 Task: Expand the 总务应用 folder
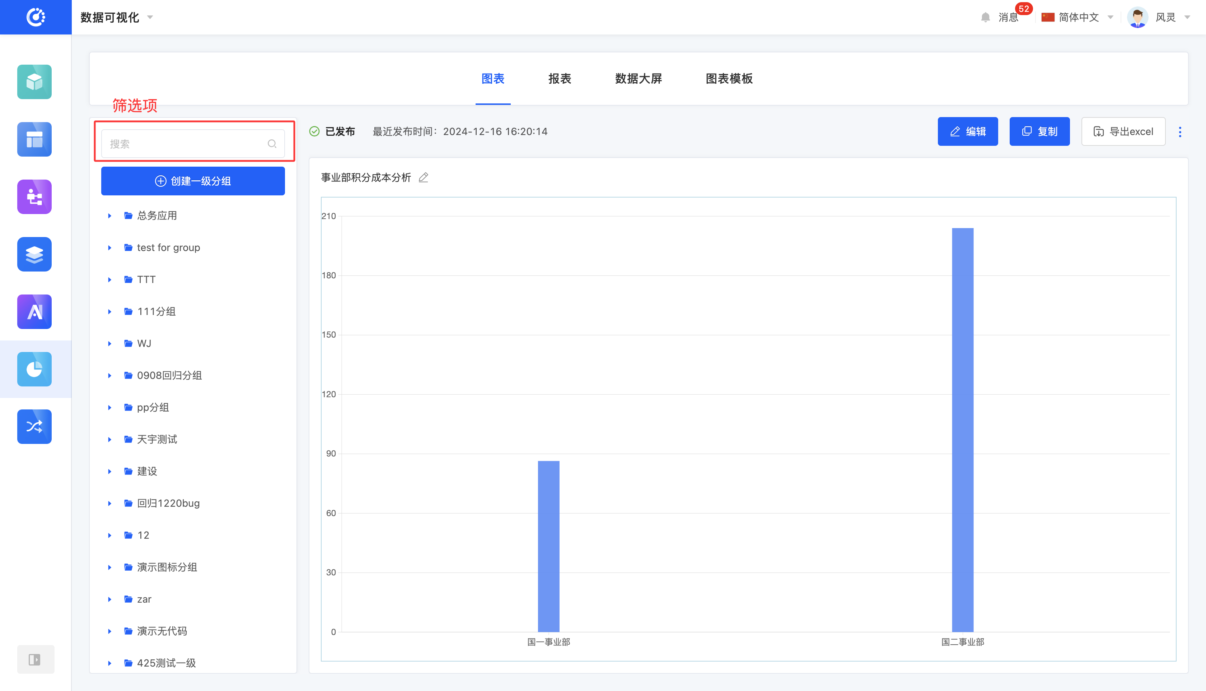coord(109,216)
